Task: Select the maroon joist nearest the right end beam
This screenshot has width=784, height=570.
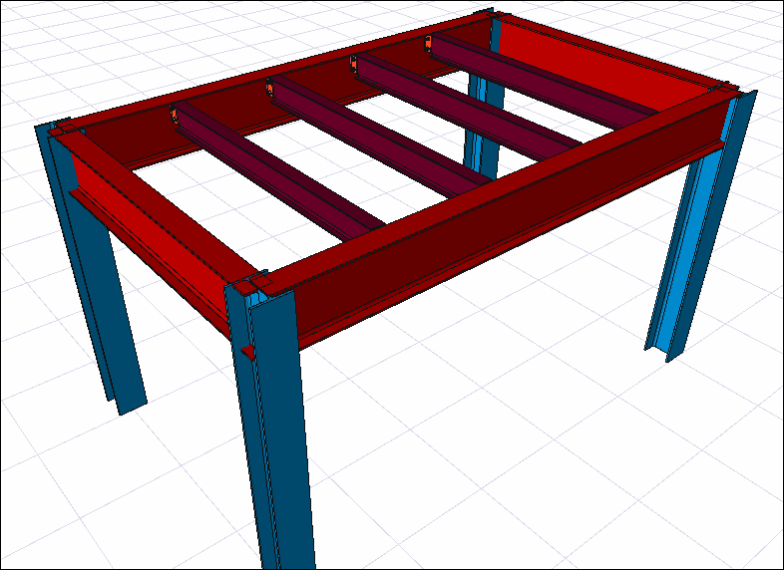Action: click(540, 80)
